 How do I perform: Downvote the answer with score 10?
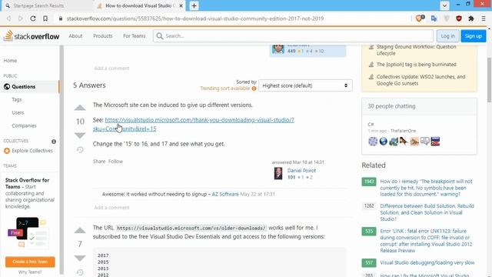(80, 135)
